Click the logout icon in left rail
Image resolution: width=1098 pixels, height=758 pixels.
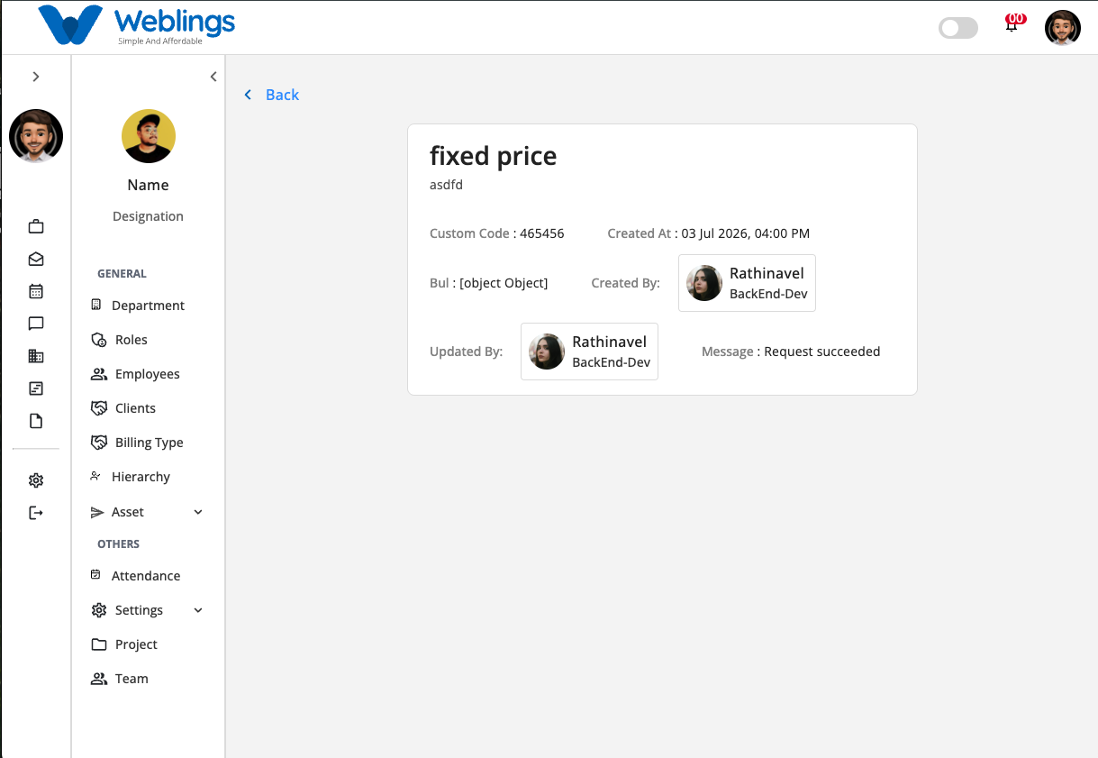click(x=36, y=513)
